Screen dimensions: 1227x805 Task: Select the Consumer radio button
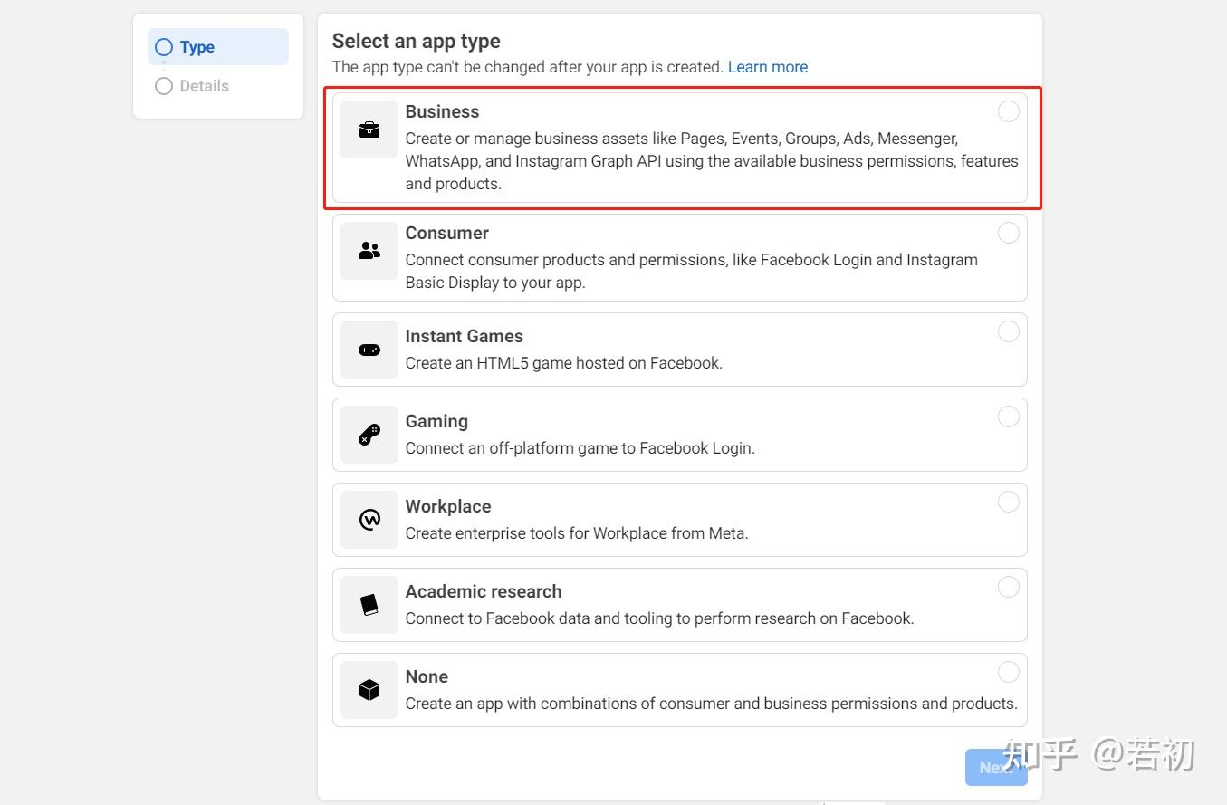coord(1008,233)
